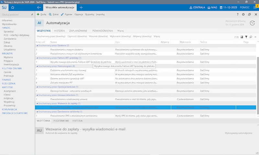Select row Powiadomienie o aneksowanej umowie

coord(145,99)
